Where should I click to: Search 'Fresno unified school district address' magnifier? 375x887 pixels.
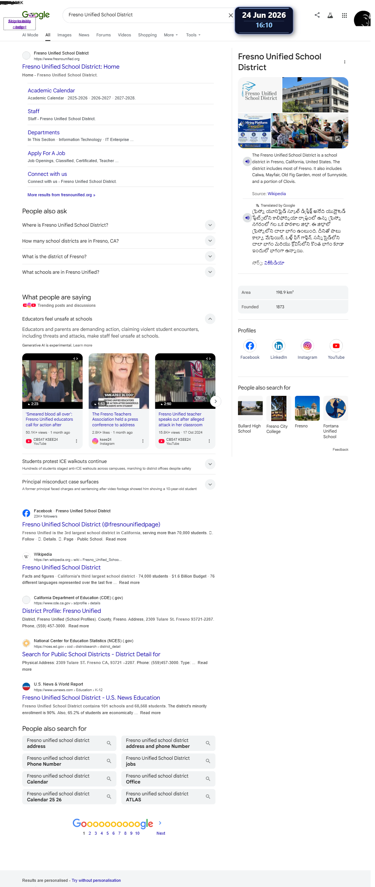[109, 743]
